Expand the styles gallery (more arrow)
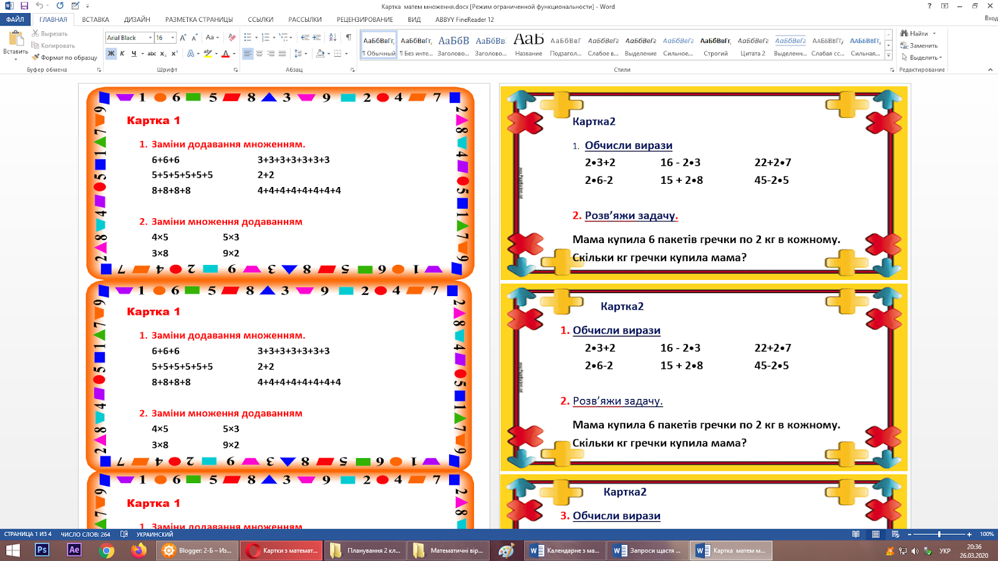Viewport: 998px width, 561px height. click(x=889, y=55)
